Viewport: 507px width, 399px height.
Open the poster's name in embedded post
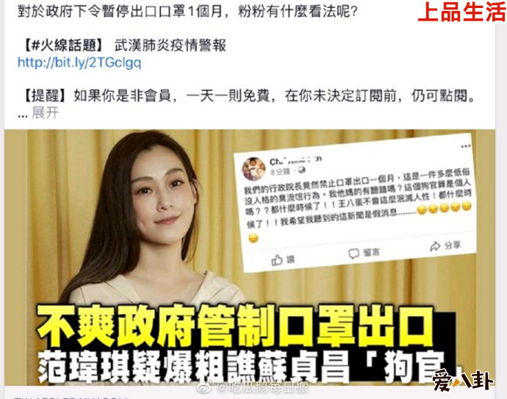point(295,160)
